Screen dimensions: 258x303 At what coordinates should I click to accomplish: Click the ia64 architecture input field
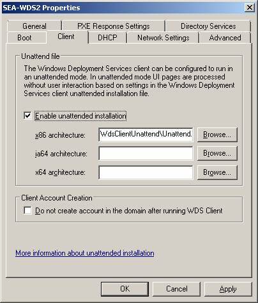(x=146, y=153)
